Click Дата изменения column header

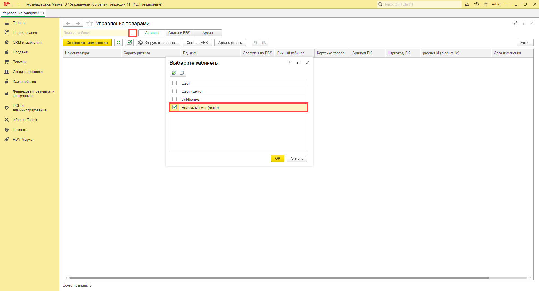512,53
